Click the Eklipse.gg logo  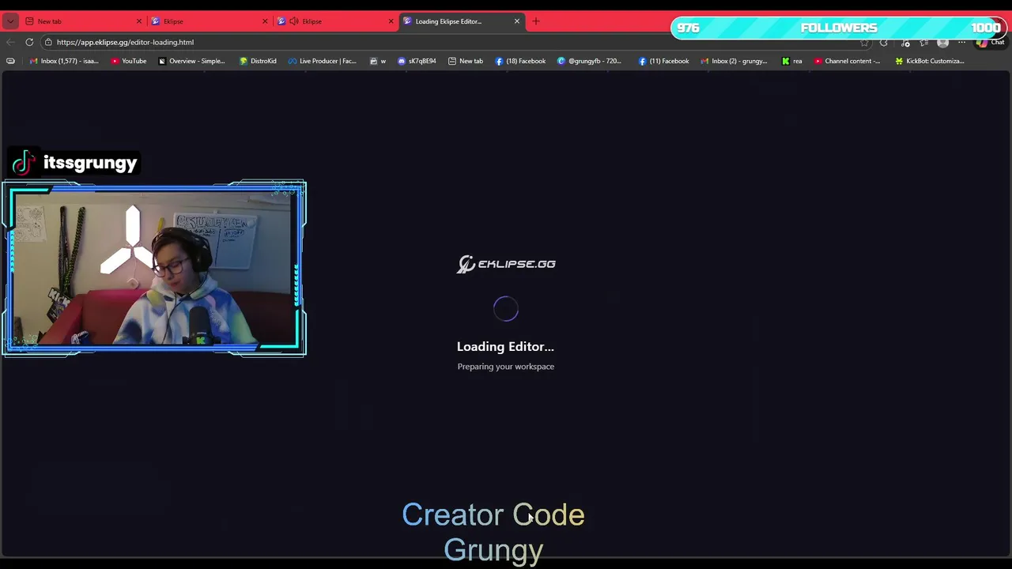click(506, 264)
